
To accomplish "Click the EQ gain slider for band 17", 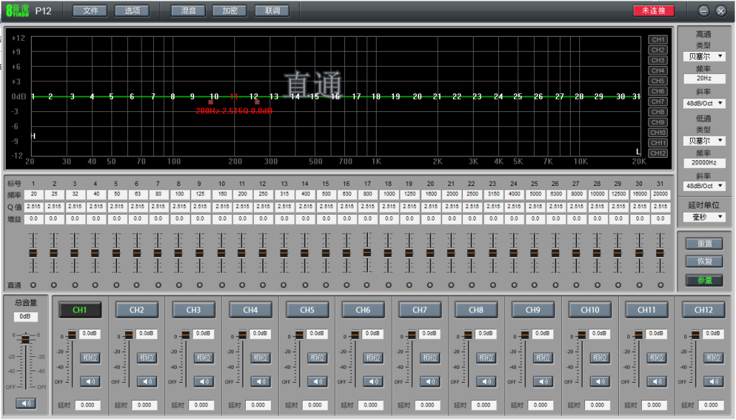I will [367, 252].
